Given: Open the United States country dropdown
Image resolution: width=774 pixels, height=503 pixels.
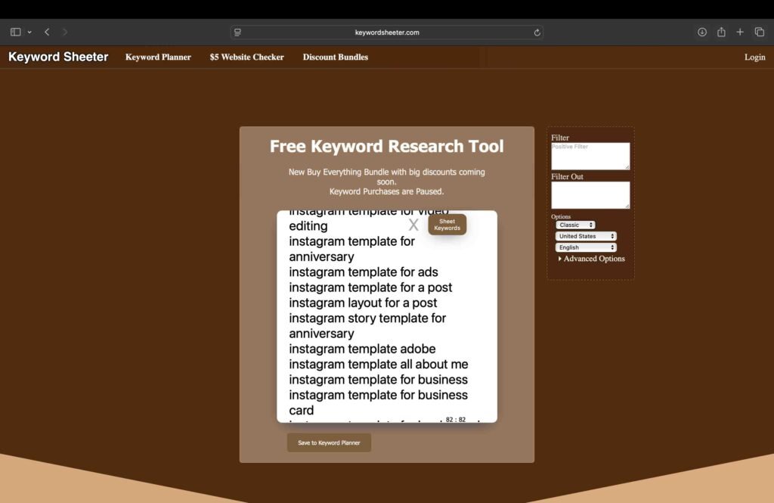Looking at the screenshot, I should pyautogui.click(x=586, y=236).
